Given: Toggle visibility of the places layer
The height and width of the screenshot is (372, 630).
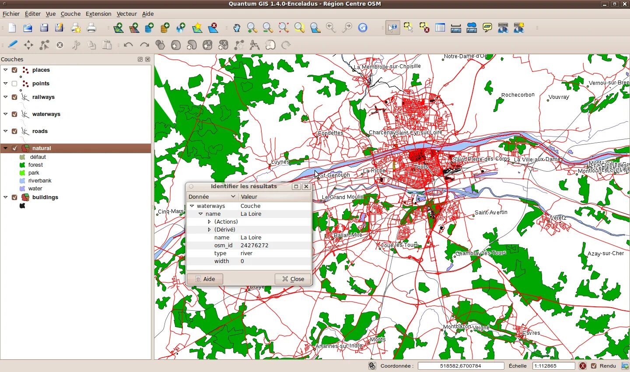Looking at the screenshot, I should coord(14,70).
